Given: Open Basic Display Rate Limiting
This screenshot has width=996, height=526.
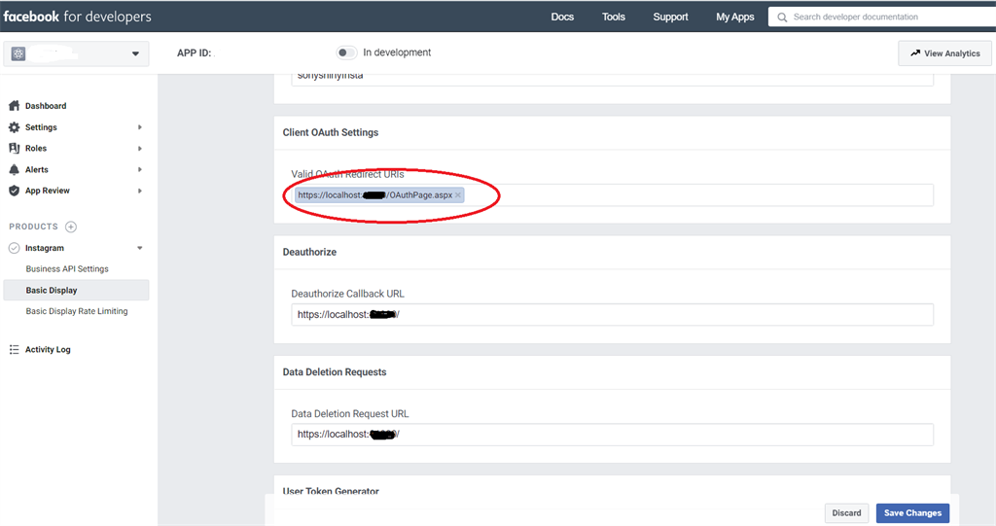Looking at the screenshot, I should pos(77,311).
